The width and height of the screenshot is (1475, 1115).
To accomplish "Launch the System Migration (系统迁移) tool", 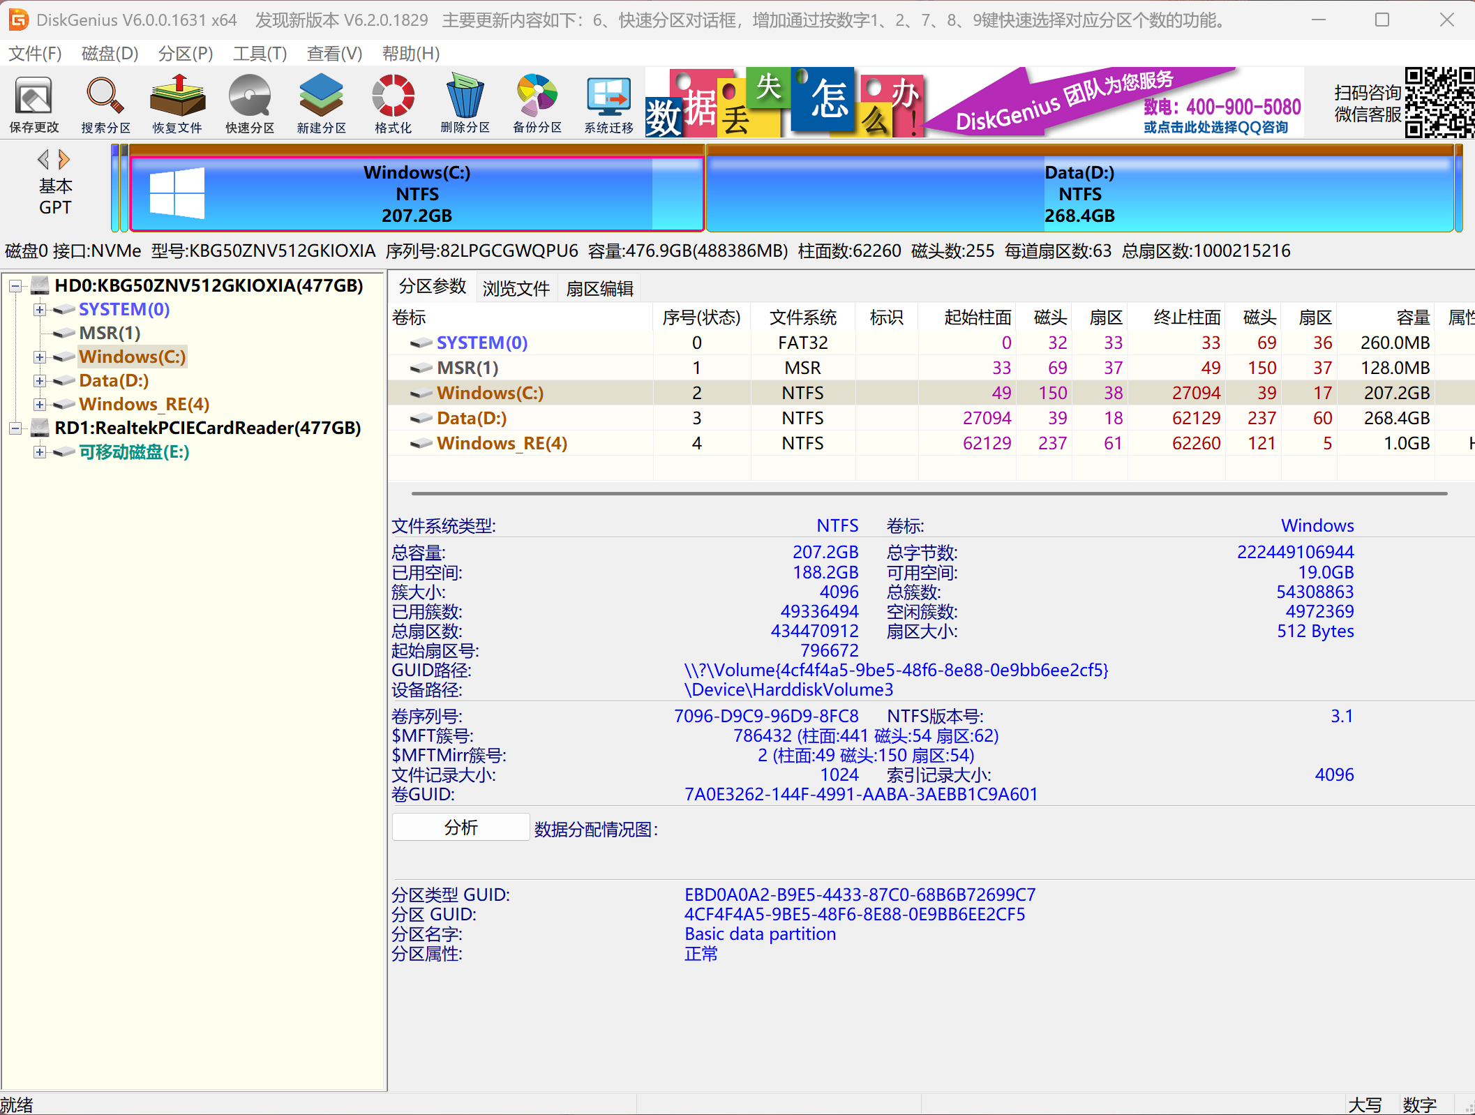I will [609, 105].
